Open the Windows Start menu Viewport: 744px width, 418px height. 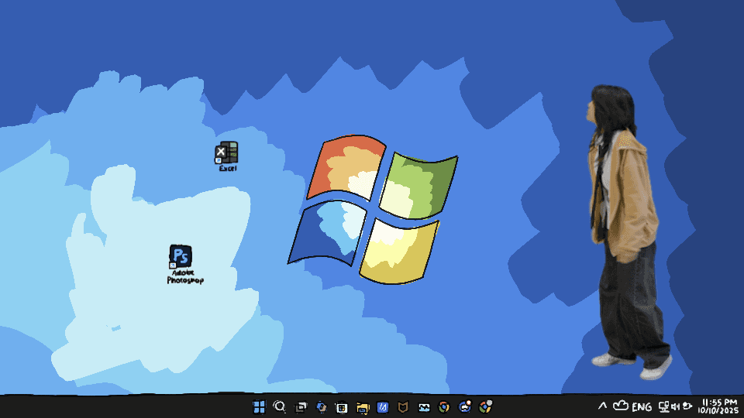(x=259, y=407)
